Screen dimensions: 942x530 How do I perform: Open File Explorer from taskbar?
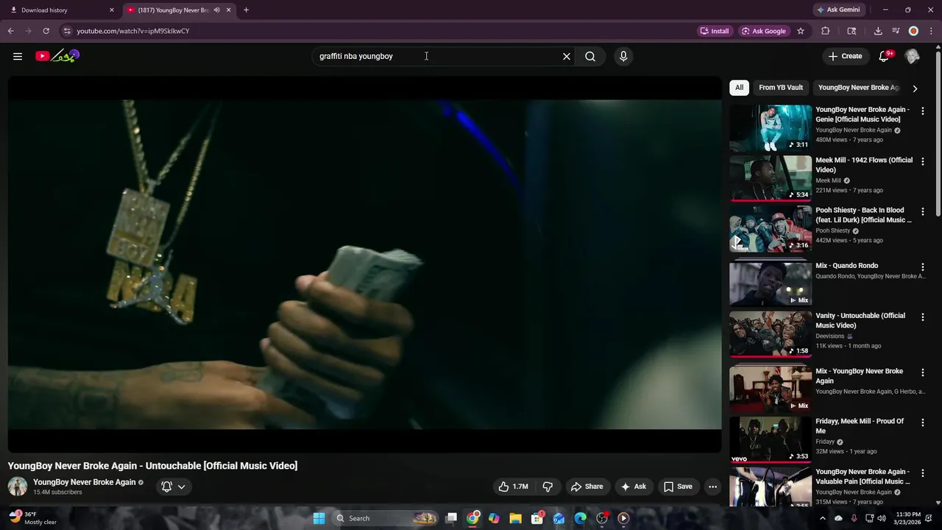tap(515, 518)
